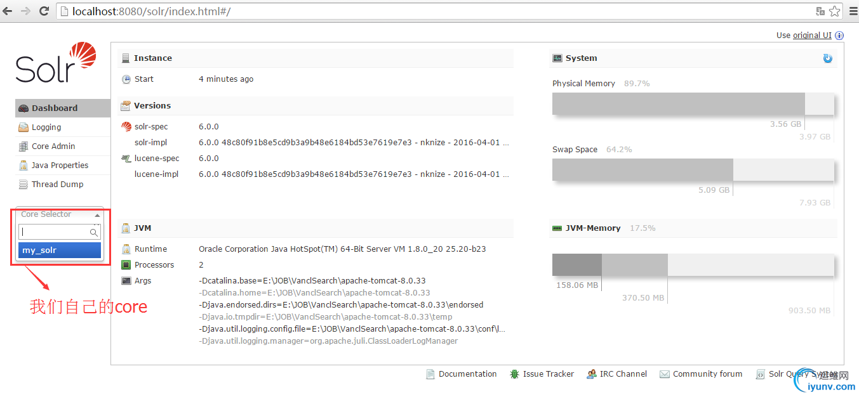Open the Dashboard menu item
This screenshot has width=859, height=397.
63,108
